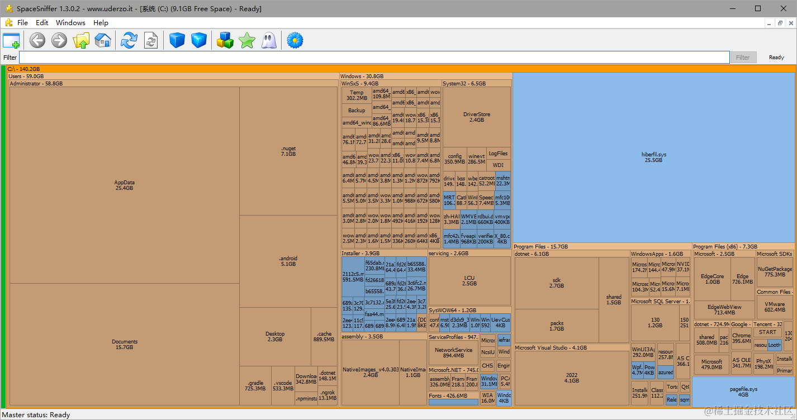Go back with the left arrow icon

[37, 40]
